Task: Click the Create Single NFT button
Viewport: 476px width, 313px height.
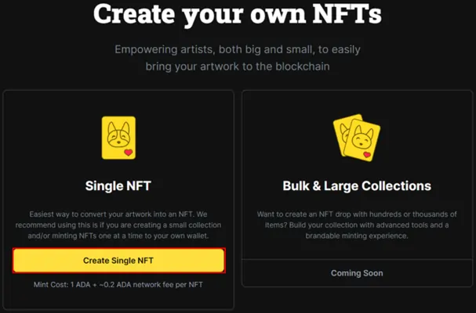Action: (118, 261)
